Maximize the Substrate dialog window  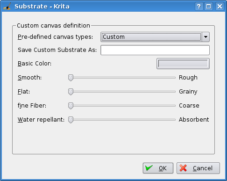coord(209,7)
